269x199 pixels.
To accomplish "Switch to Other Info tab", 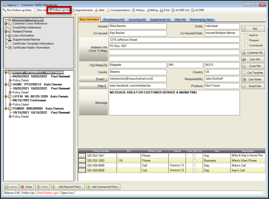I will pos(180,19).
